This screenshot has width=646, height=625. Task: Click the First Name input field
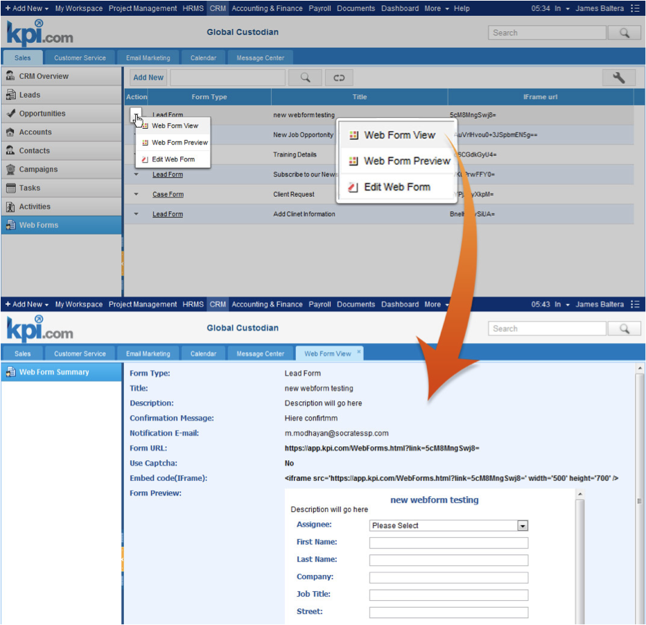point(448,543)
